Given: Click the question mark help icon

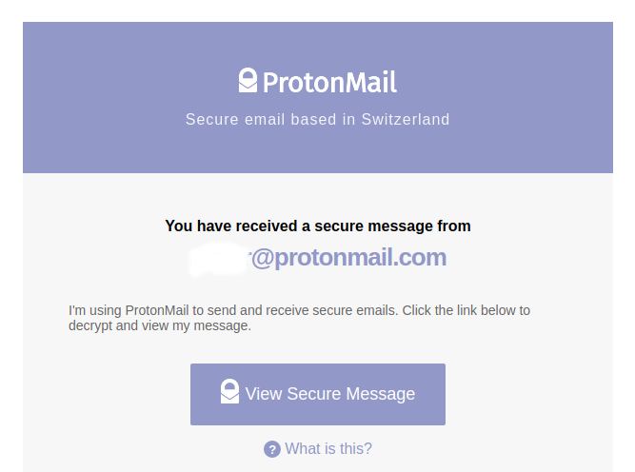Looking at the screenshot, I should [272, 449].
